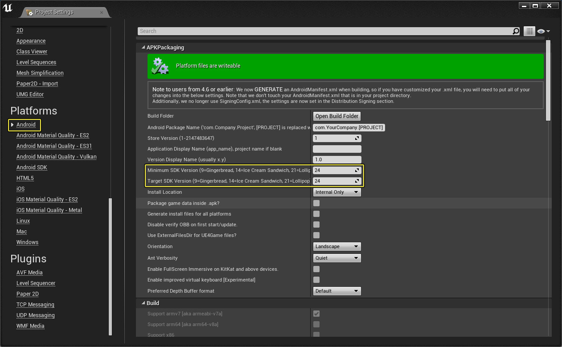Click the Open Build Folder button

tap(336, 116)
